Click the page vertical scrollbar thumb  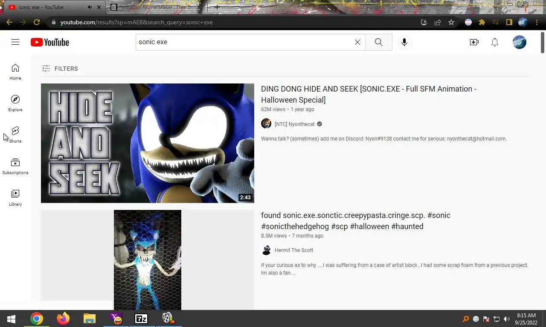tap(543, 42)
